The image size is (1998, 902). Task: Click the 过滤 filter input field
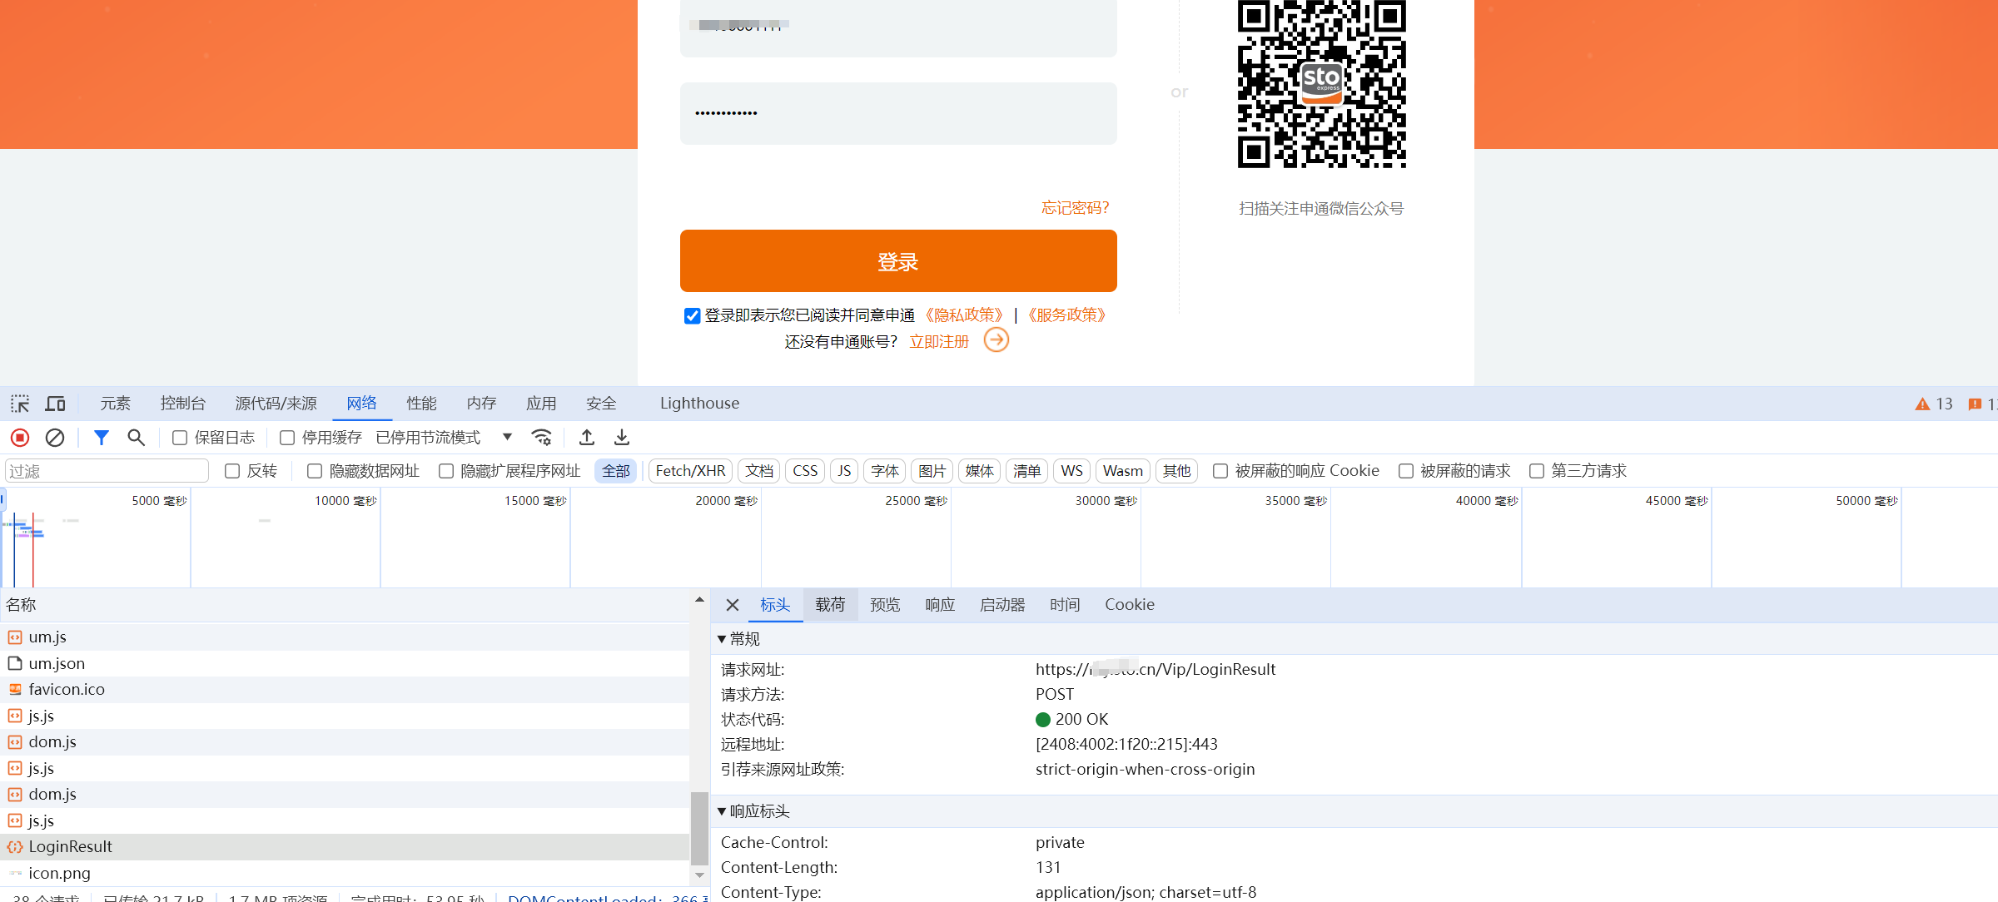coord(107,471)
